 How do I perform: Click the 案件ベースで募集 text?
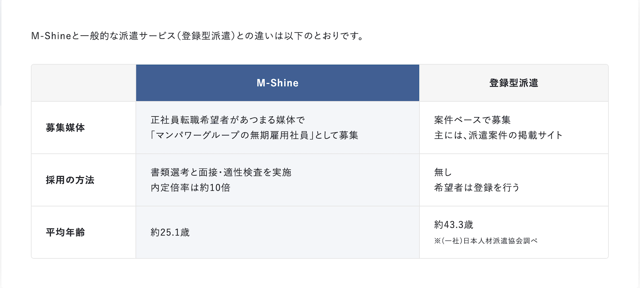[472, 120]
